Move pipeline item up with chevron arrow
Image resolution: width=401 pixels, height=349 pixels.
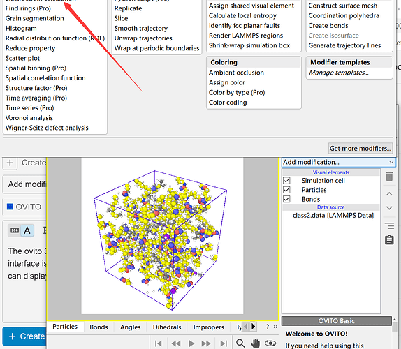click(389, 194)
